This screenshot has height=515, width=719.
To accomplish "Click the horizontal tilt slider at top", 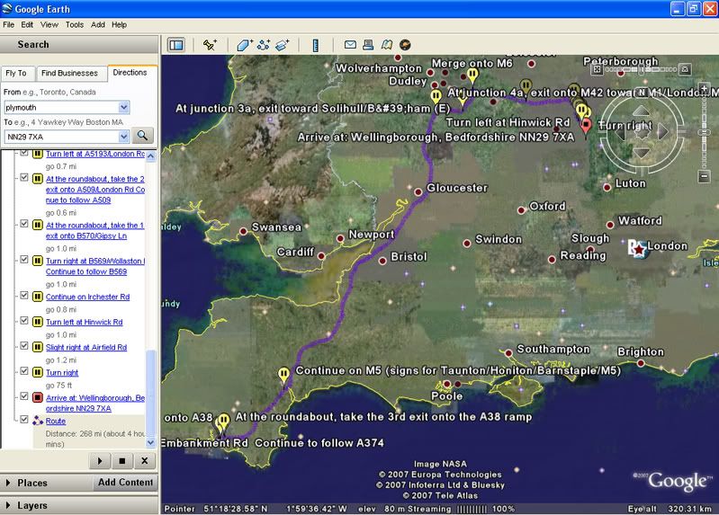I will (x=641, y=69).
